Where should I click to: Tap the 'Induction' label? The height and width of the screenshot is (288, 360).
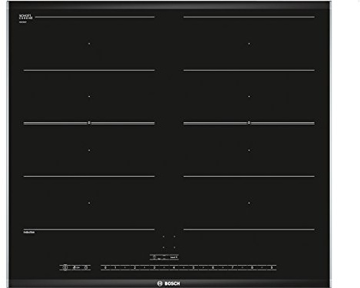29,232
